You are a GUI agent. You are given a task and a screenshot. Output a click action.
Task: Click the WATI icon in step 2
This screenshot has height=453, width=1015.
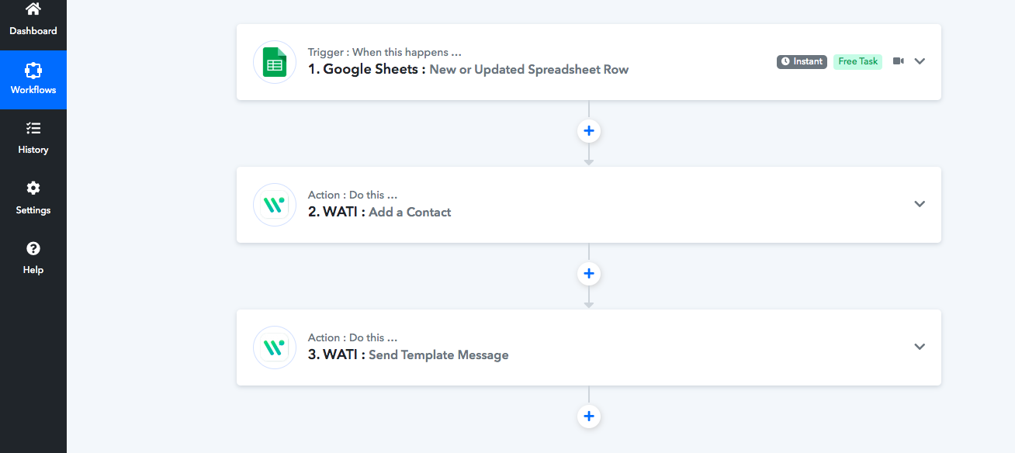coord(275,205)
